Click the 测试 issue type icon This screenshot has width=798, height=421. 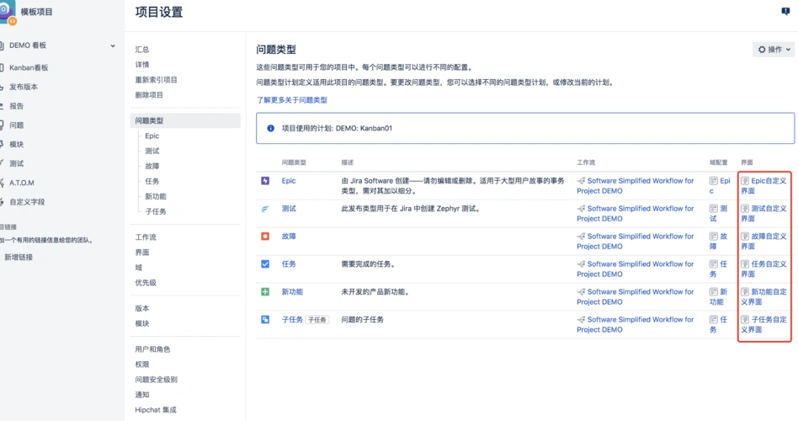(265, 209)
